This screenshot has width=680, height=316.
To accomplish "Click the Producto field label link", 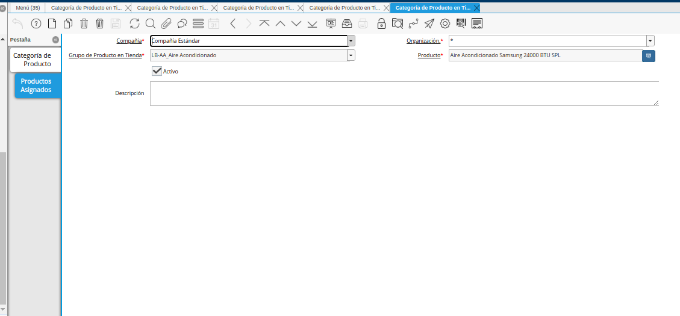I will tap(429, 55).
